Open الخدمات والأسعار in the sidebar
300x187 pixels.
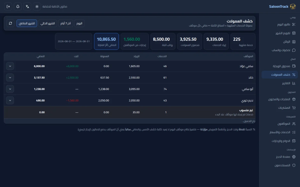[280, 132]
